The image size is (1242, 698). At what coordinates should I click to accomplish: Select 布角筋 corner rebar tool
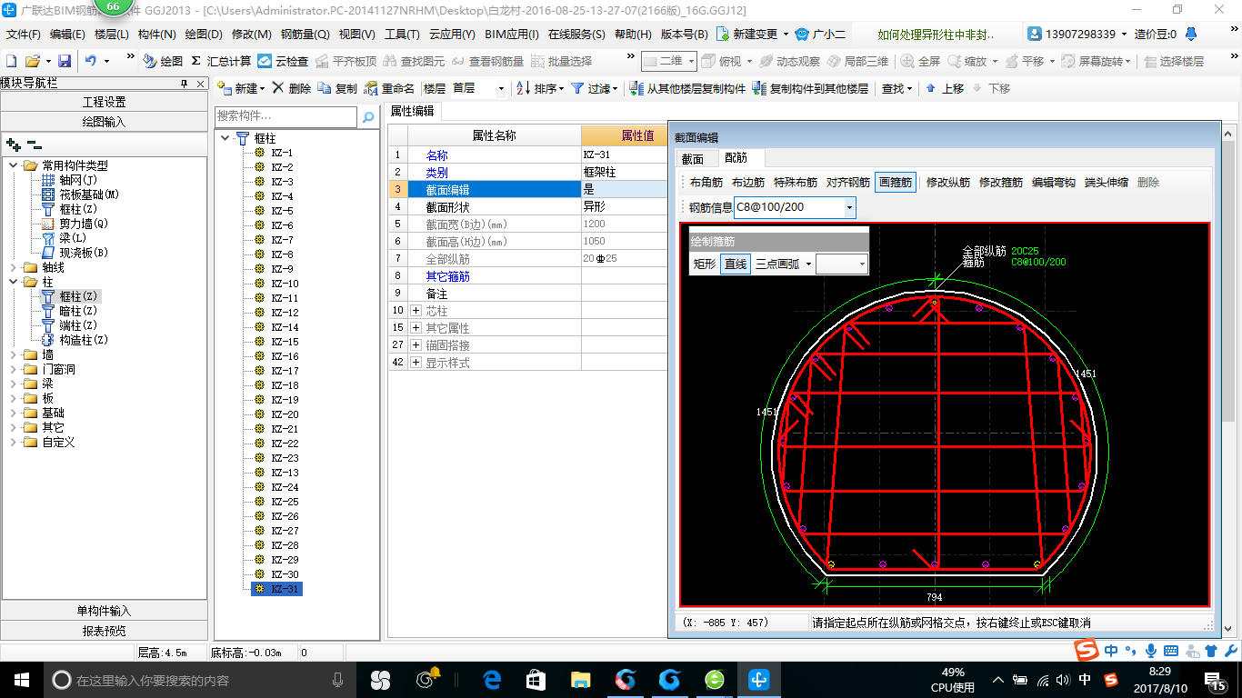(x=706, y=182)
